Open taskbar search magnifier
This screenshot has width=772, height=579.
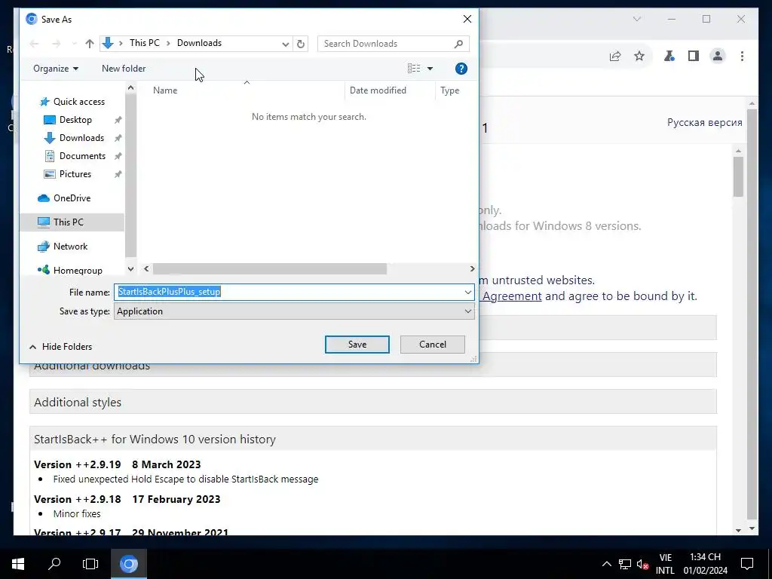54,564
